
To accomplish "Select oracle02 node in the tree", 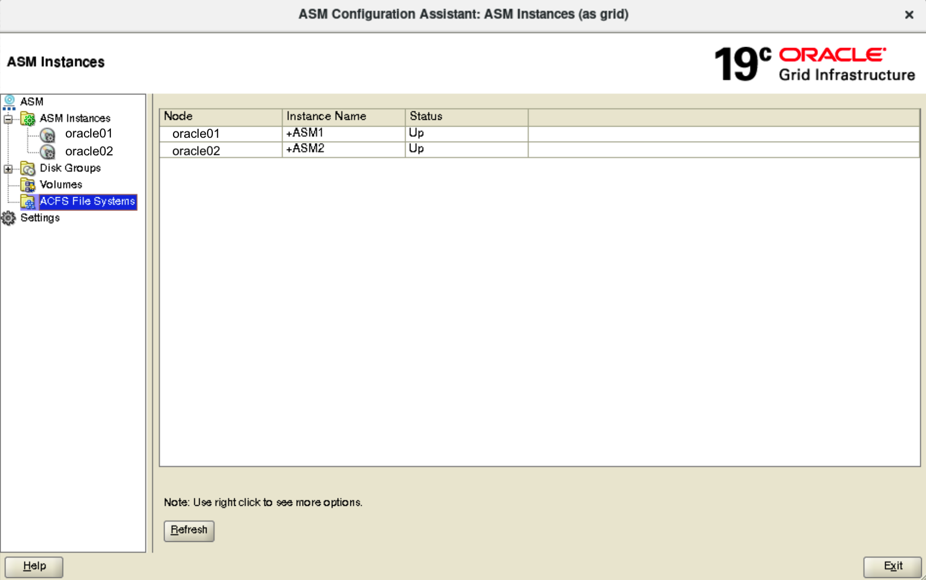I will coord(89,151).
